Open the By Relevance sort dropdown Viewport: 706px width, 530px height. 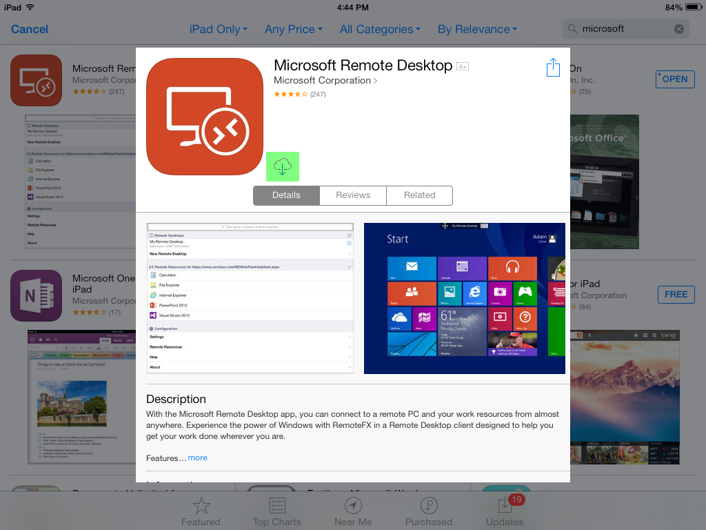[x=477, y=29]
